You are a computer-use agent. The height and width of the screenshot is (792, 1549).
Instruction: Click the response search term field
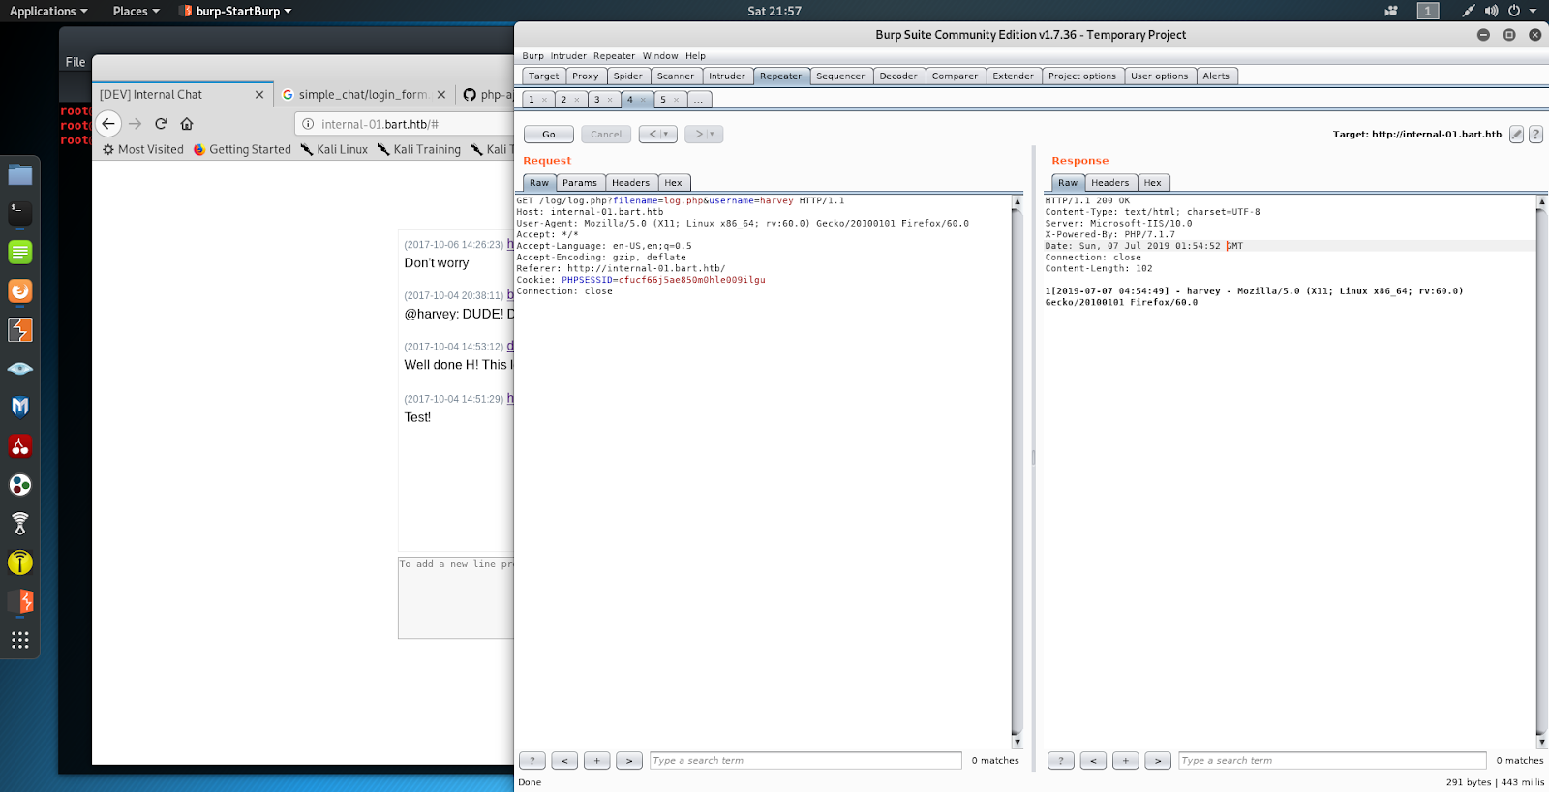point(1332,761)
